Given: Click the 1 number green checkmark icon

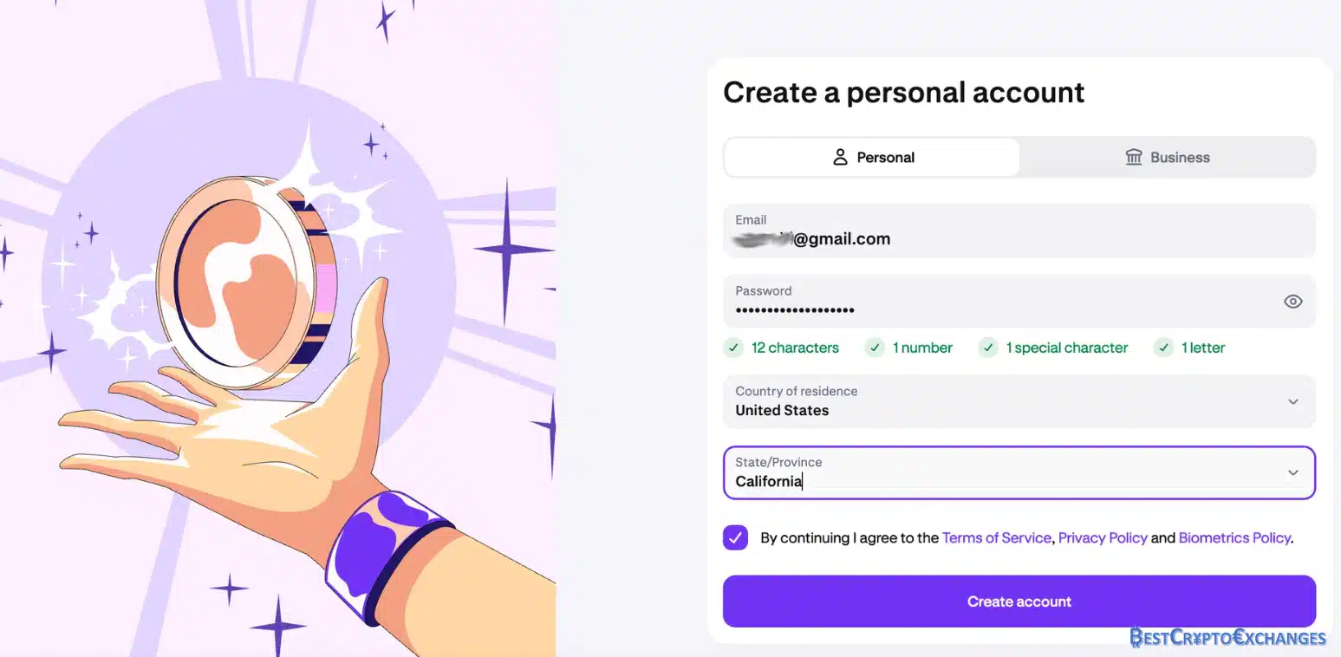Looking at the screenshot, I should coord(875,348).
